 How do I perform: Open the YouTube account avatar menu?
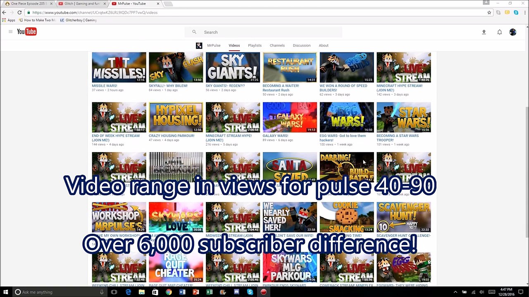coord(513,32)
